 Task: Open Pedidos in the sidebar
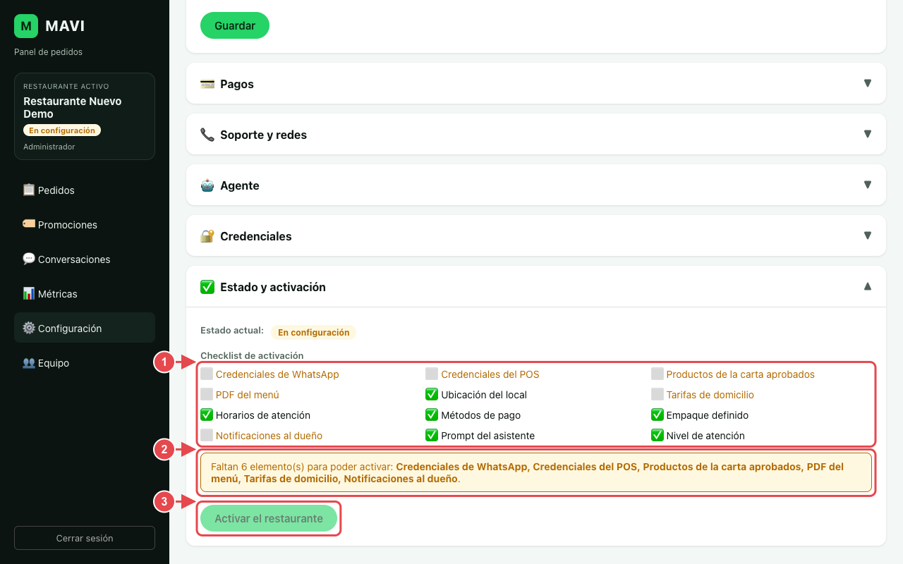(85, 190)
